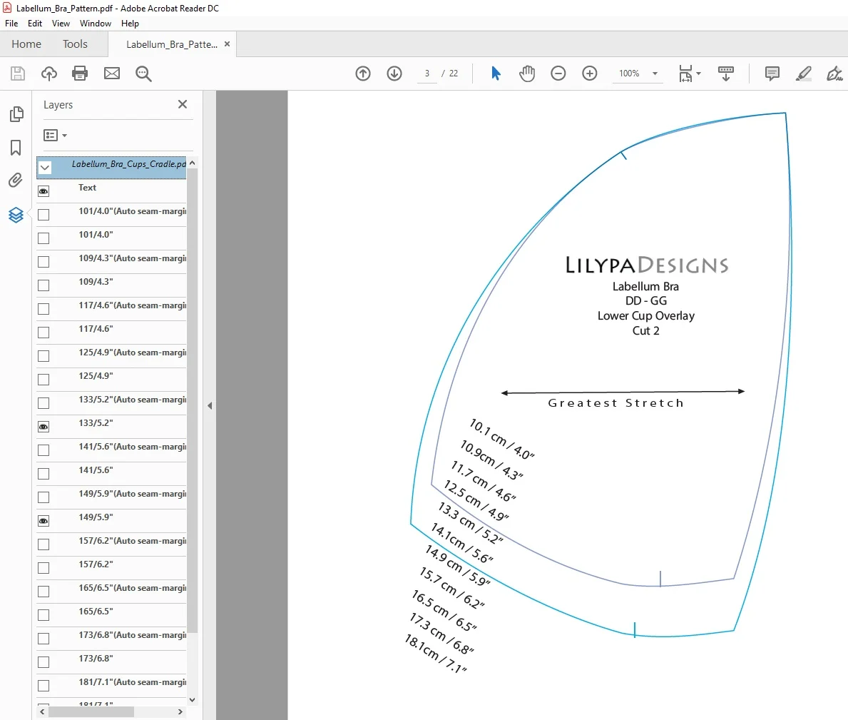Hide the 133/5.2" layer
Screen dimensions: 848x720
coord(44,427)
